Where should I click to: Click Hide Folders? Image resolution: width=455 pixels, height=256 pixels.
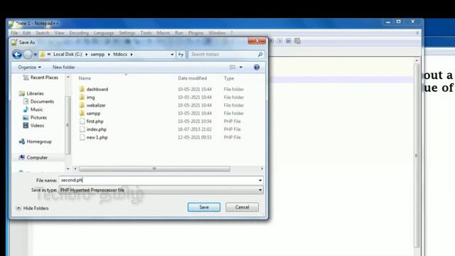(x=33, y=208)
